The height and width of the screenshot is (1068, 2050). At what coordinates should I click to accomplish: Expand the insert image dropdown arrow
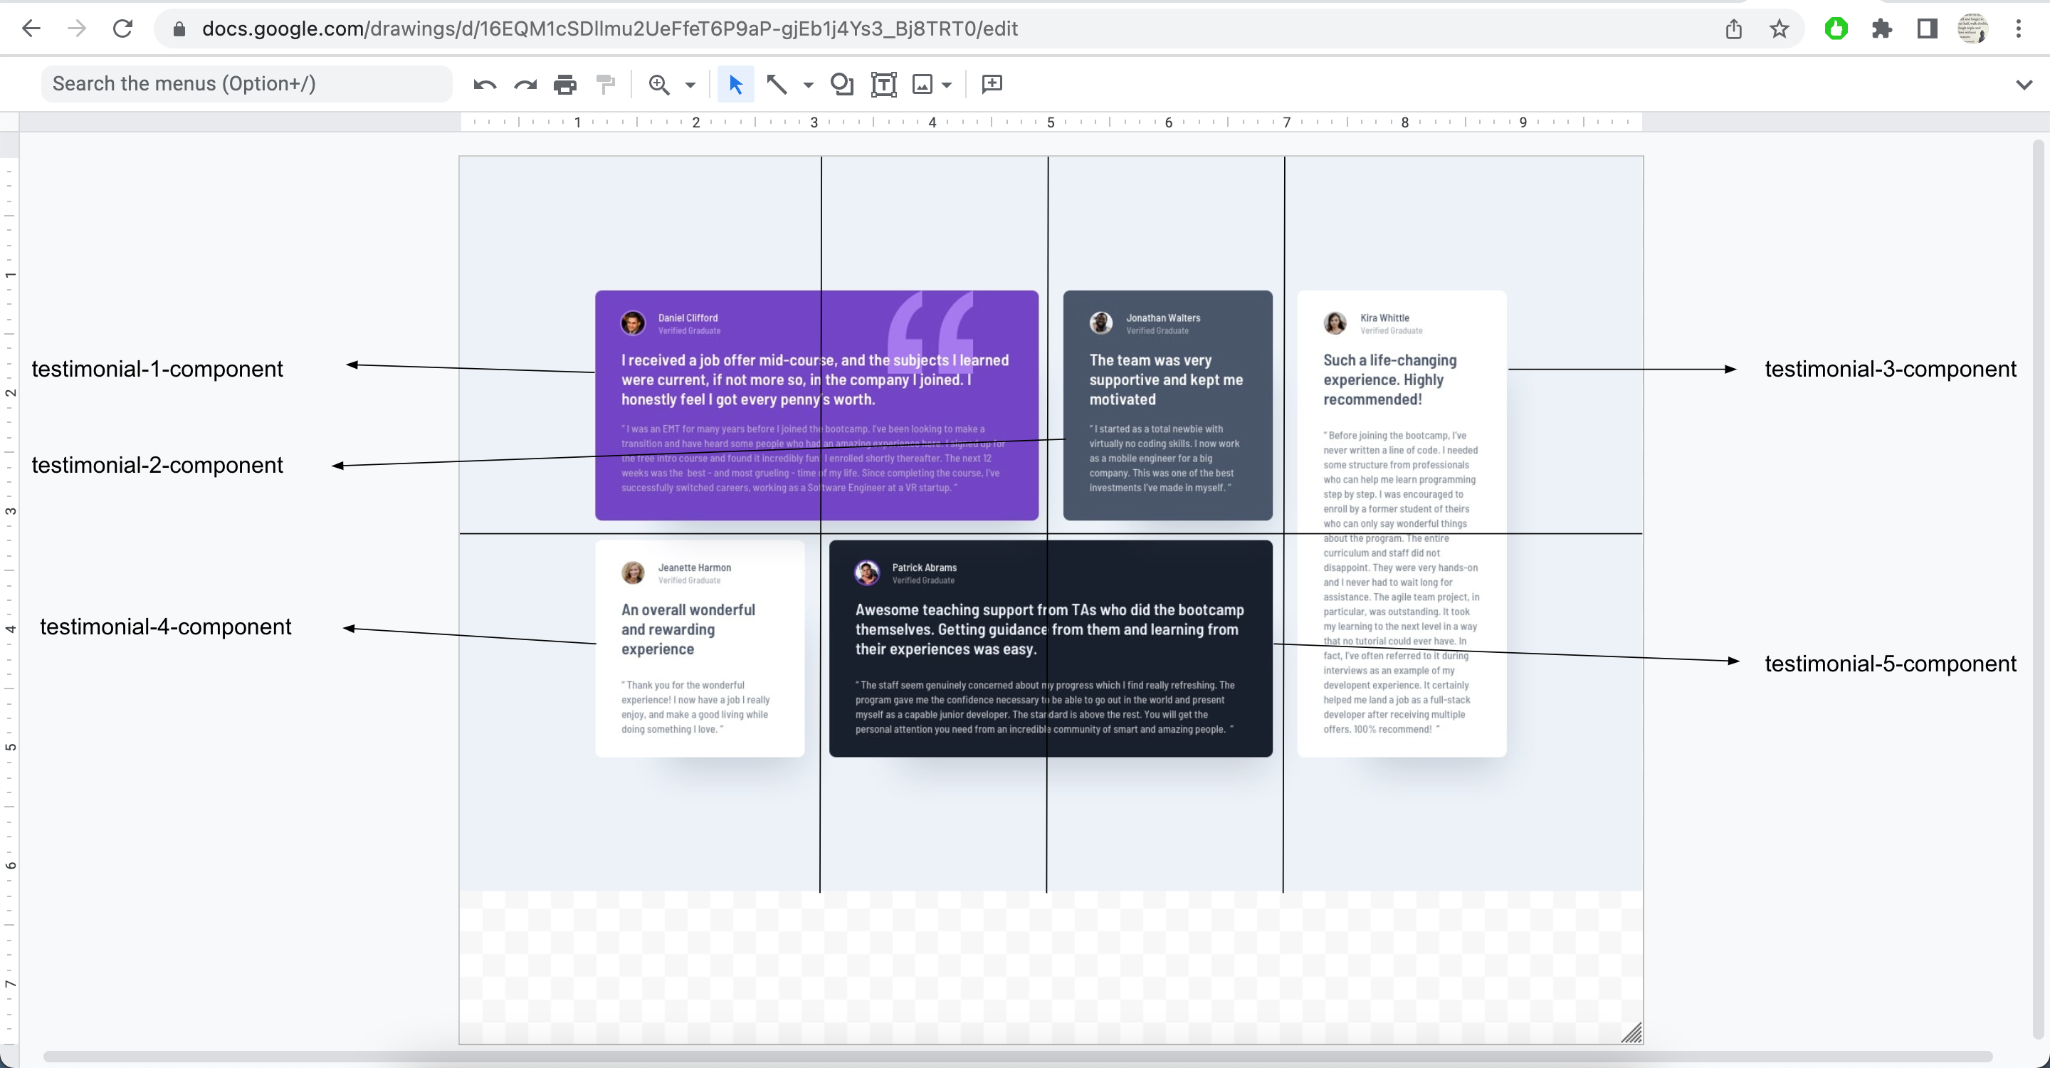(x=946, y=85)
